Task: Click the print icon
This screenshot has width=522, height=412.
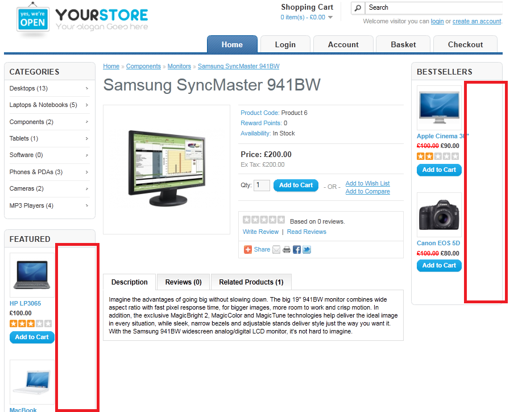Action: point(286,249)
